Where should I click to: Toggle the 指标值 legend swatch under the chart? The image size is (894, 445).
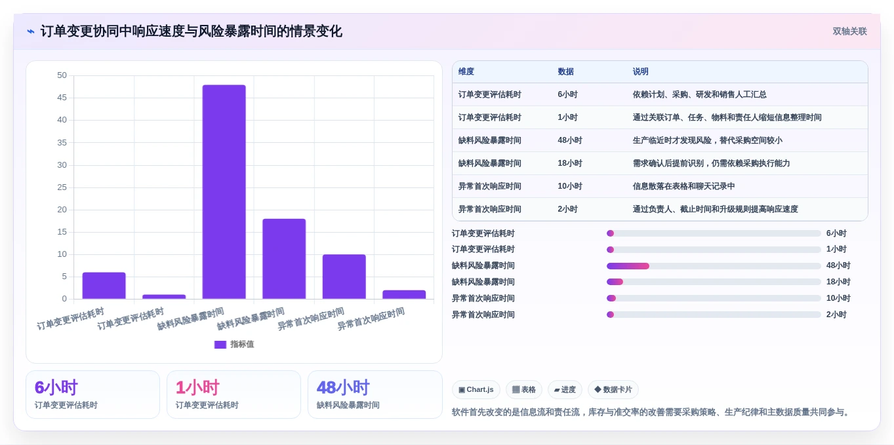[x=220, y=345]
